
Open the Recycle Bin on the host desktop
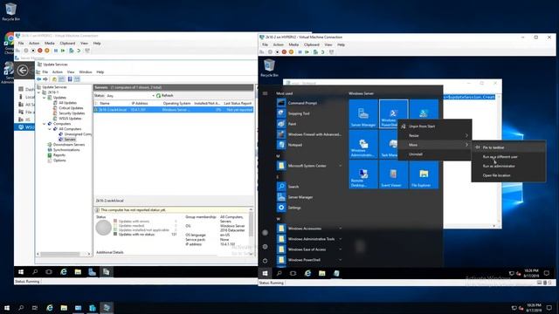point(10,11)
